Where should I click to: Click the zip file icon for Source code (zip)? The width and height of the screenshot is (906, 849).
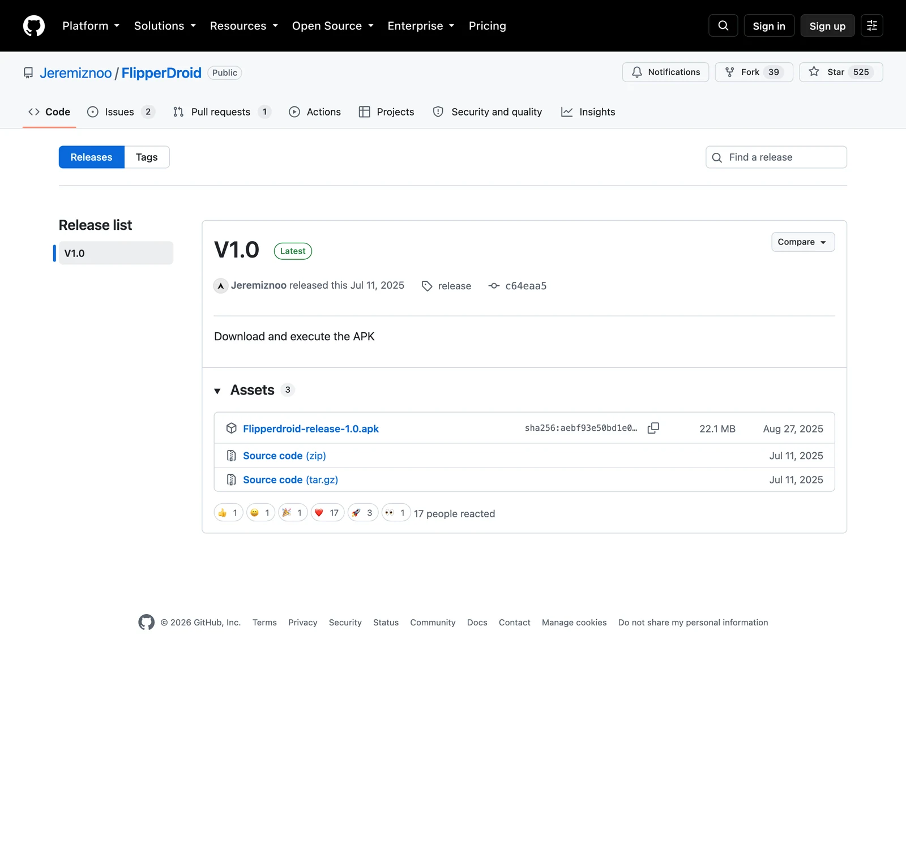coord(231,456)
